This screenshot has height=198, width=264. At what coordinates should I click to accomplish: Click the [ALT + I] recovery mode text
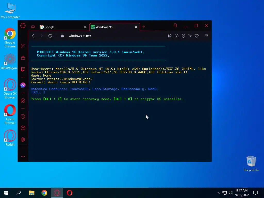(53, 99)
